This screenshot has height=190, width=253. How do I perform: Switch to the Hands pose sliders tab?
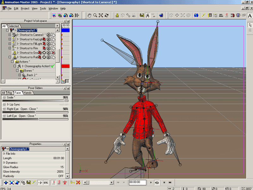pos(28,93)
